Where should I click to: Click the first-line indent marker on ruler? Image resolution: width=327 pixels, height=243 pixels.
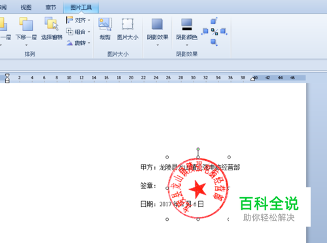click(x=7, y=76)
